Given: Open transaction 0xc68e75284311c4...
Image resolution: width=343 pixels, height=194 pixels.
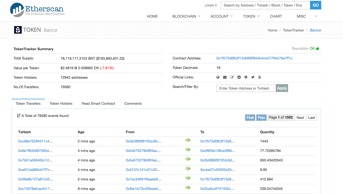Looking at the screenshot, I should (35, 141).
